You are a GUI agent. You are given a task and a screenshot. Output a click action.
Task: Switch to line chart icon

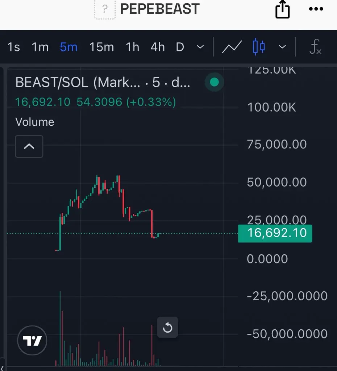click(x=232, y=47)
